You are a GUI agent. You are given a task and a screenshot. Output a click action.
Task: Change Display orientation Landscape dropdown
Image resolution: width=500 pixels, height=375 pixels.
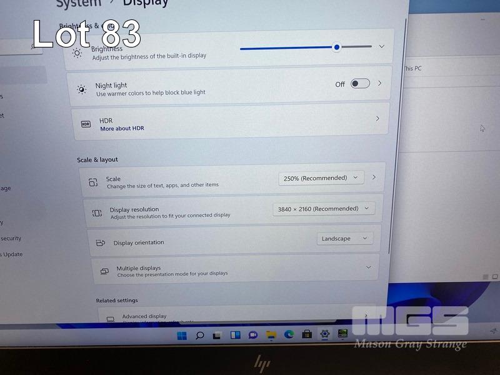click(344, 239)
